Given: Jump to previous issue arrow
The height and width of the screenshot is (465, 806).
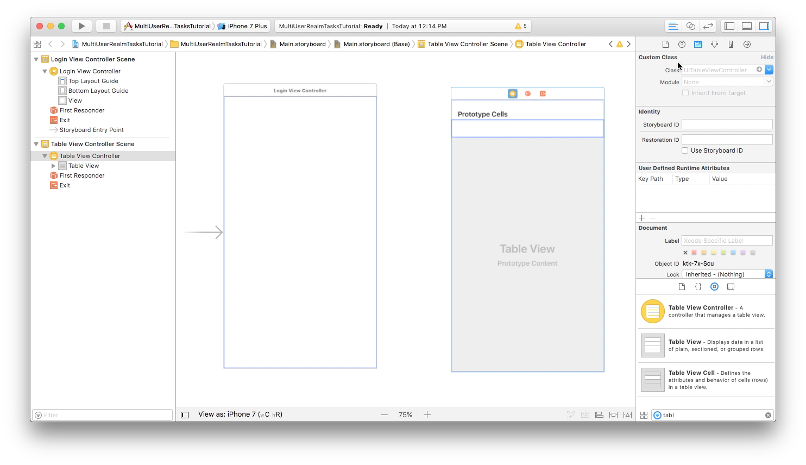Looking at the screenshot, I should (610, 44).
